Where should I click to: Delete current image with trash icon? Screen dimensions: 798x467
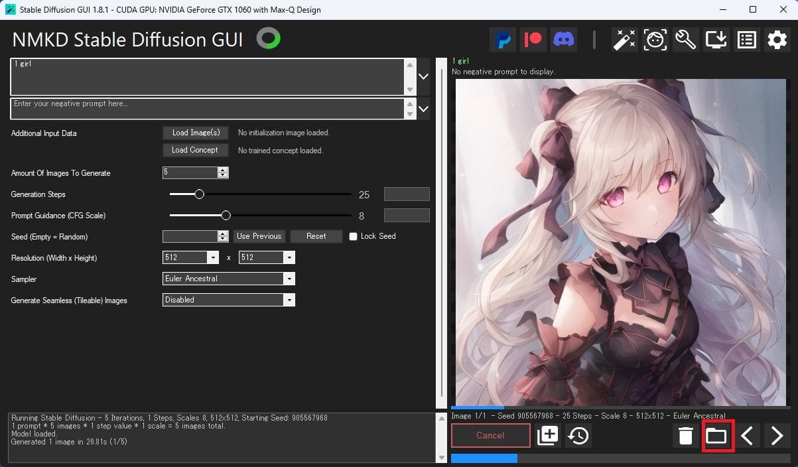click(x=686, y=436)
